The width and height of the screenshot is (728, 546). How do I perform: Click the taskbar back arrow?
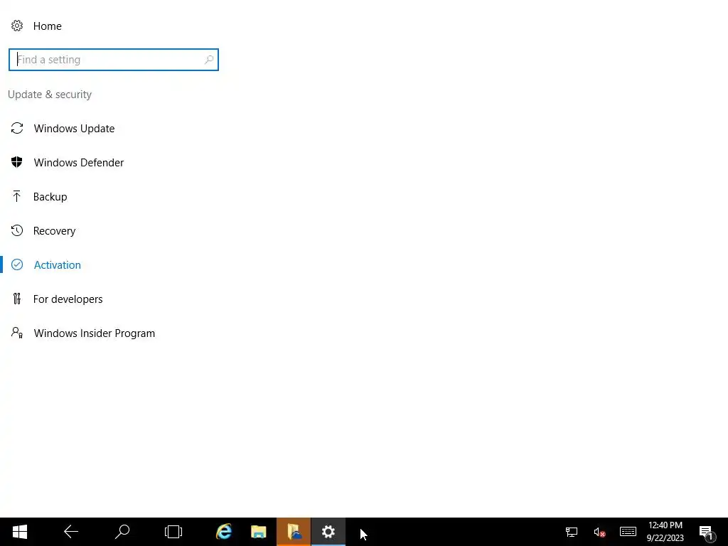71,532
